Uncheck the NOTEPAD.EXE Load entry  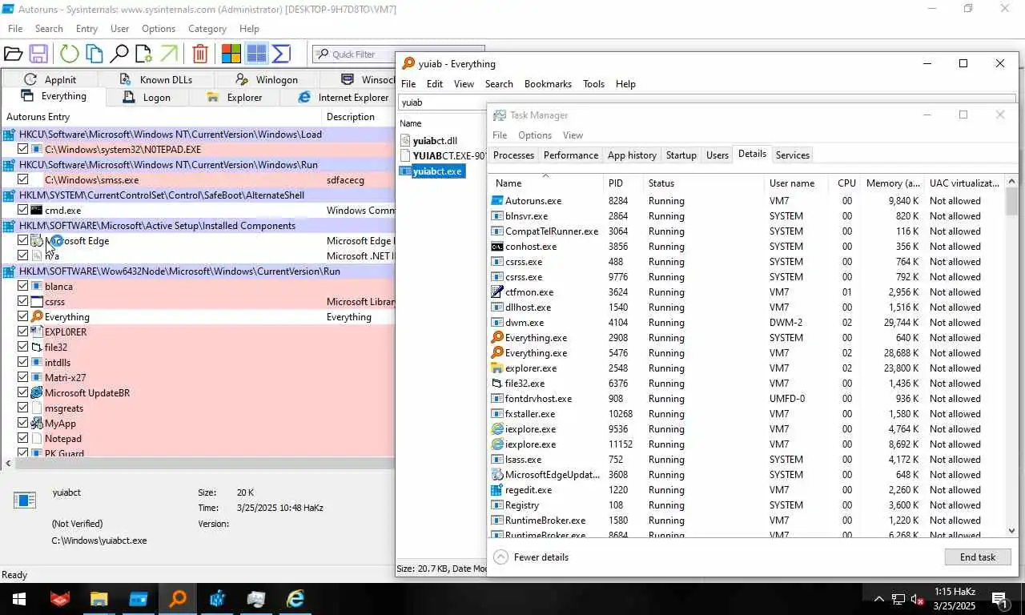point(23,149)
